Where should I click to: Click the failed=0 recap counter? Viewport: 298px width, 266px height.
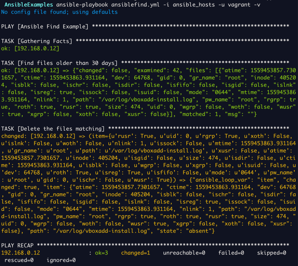coord(231,253)
